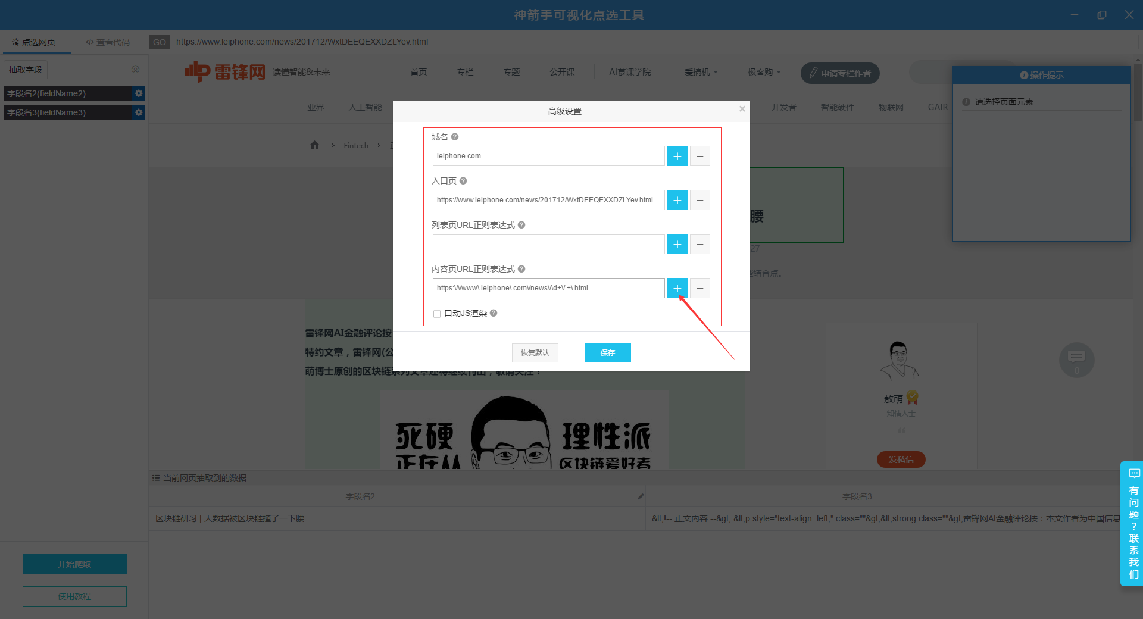Close the 高级设置 dialog

742,109
